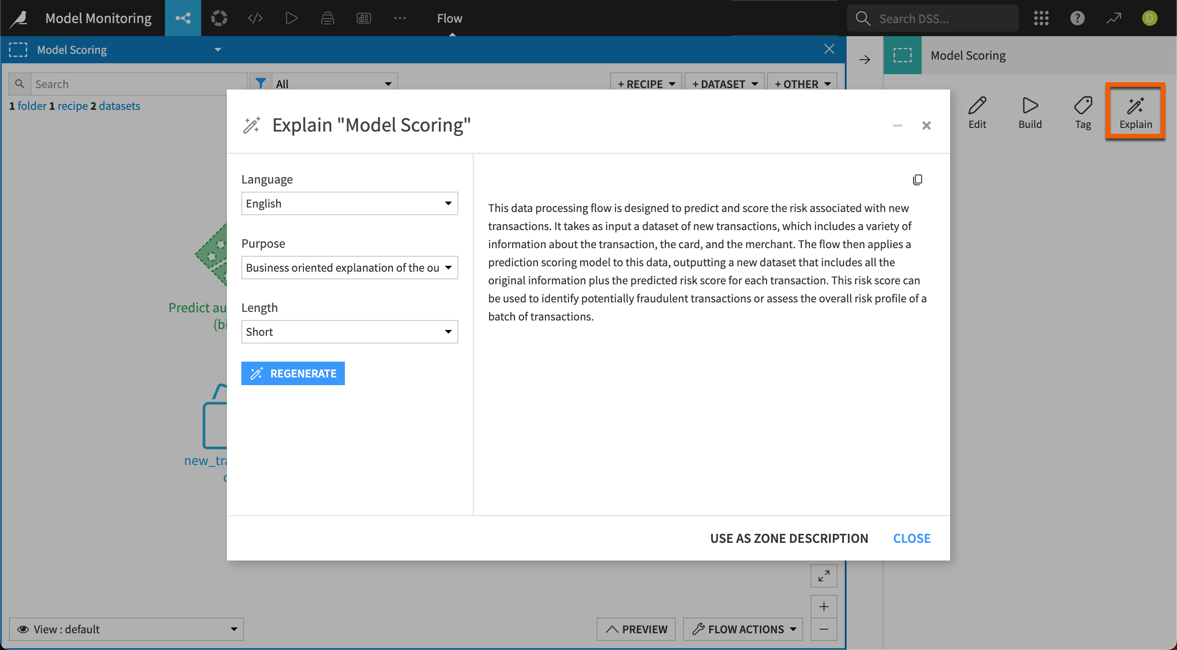Screen dimensions: 1177x650
Task: Open the Dashboards icon in top navigation
Action: point(363,18)
